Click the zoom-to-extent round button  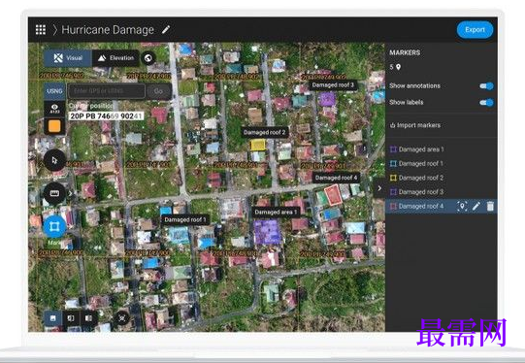[x=122, y=317]
